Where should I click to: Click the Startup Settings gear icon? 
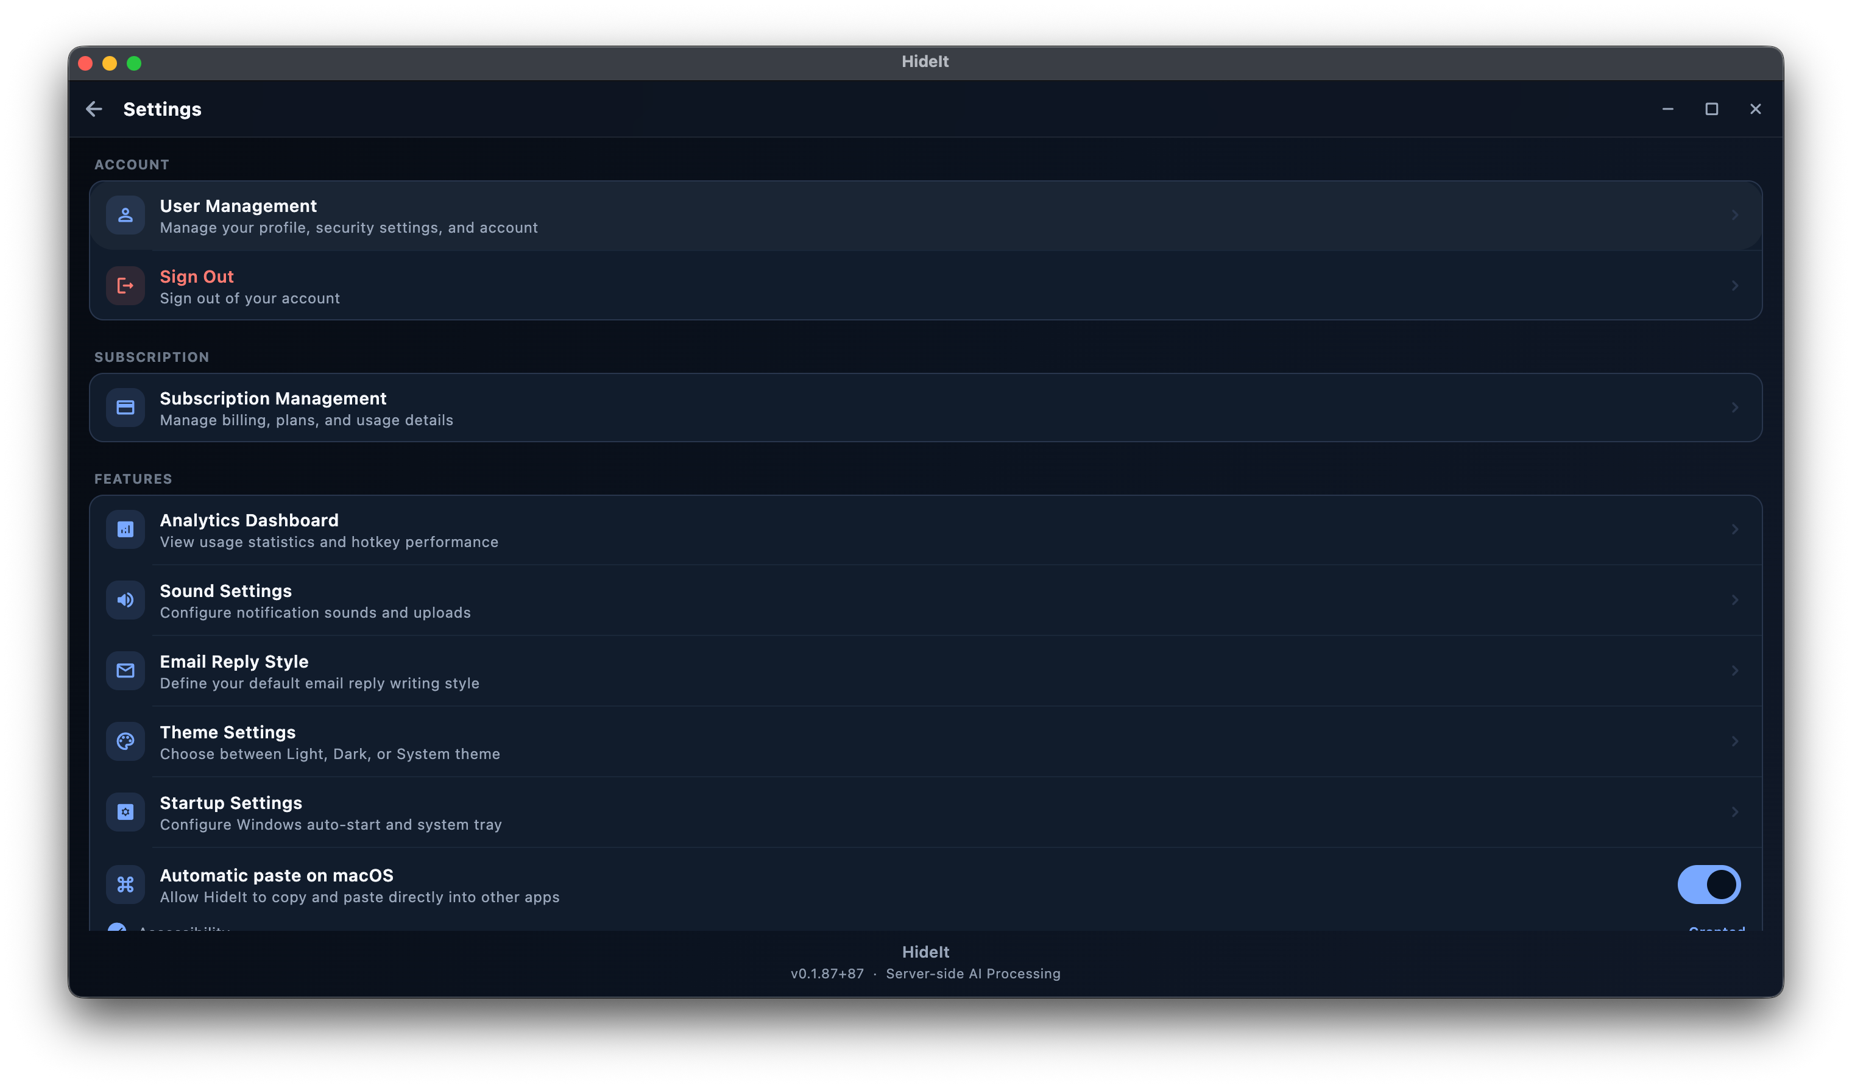tap(125, 811)
